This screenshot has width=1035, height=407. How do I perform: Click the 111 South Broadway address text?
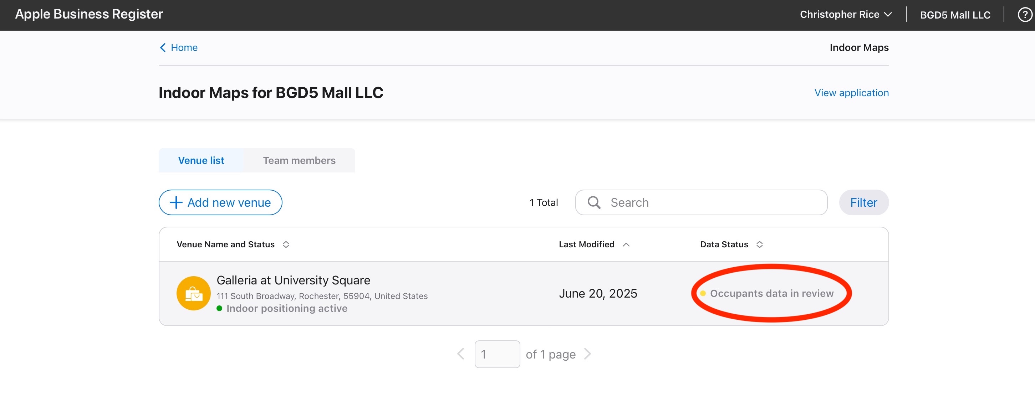[x=322, y=296]
